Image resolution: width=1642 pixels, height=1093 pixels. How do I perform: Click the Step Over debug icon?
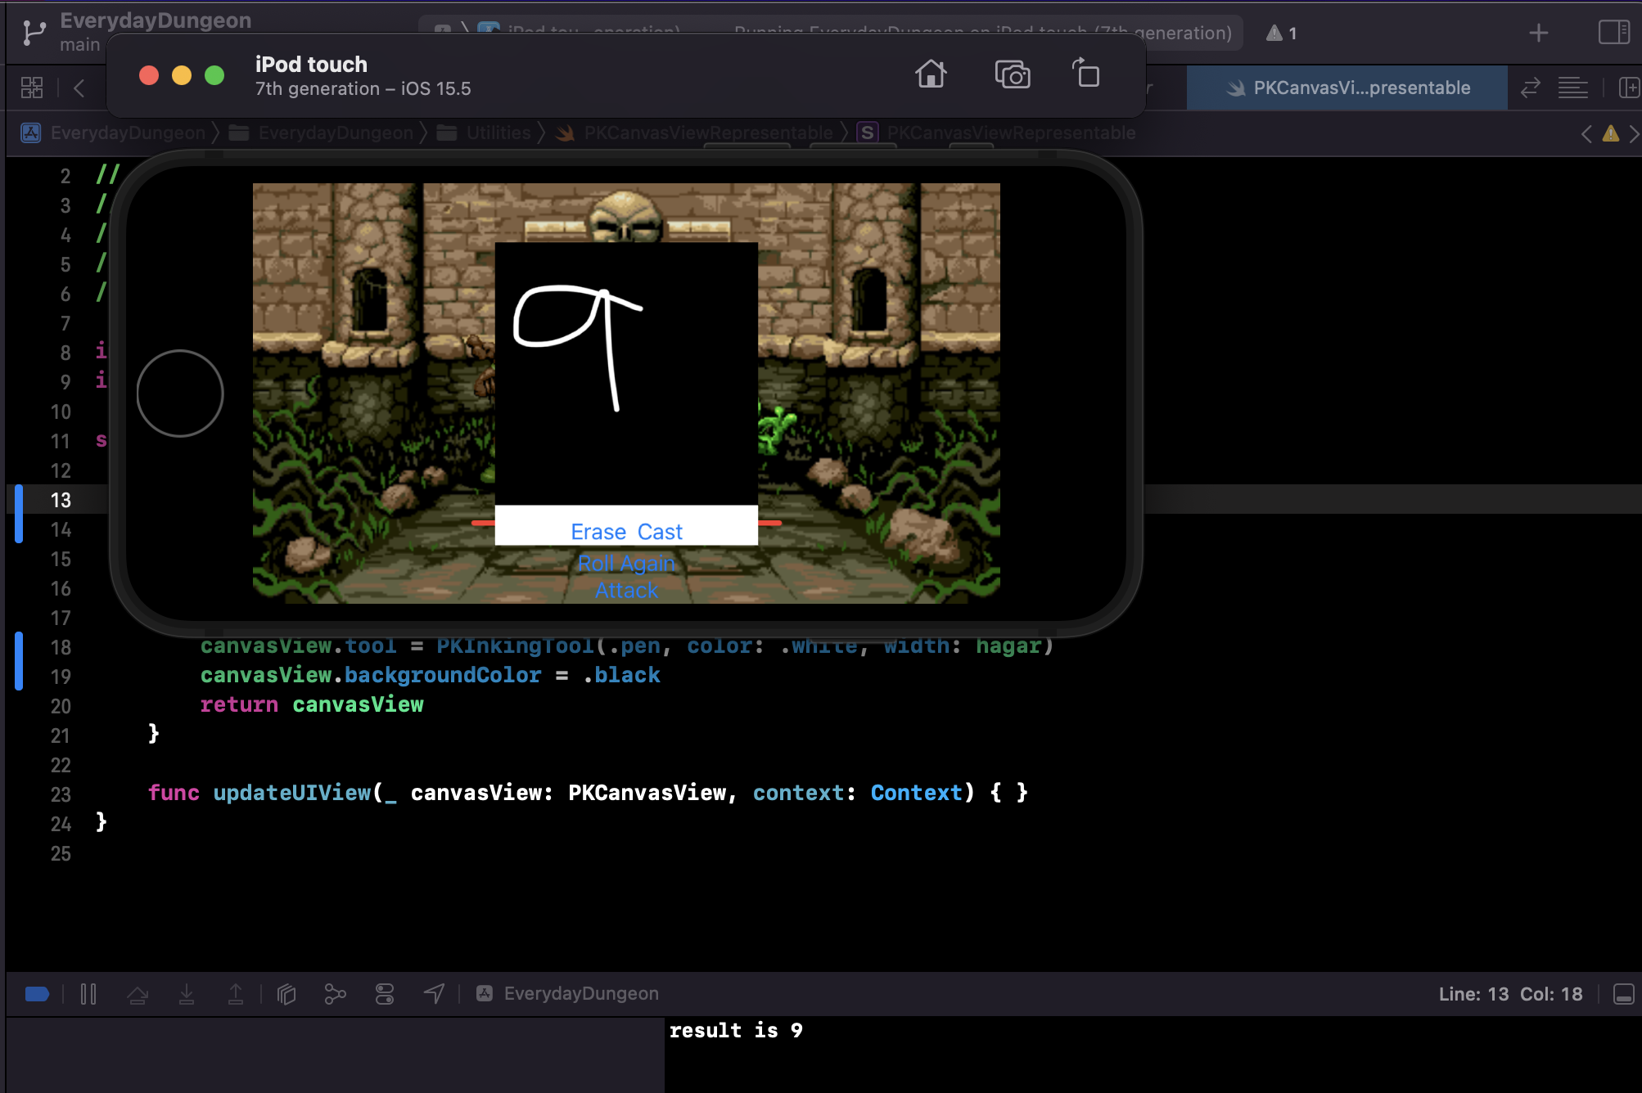(x=138, y=994)
